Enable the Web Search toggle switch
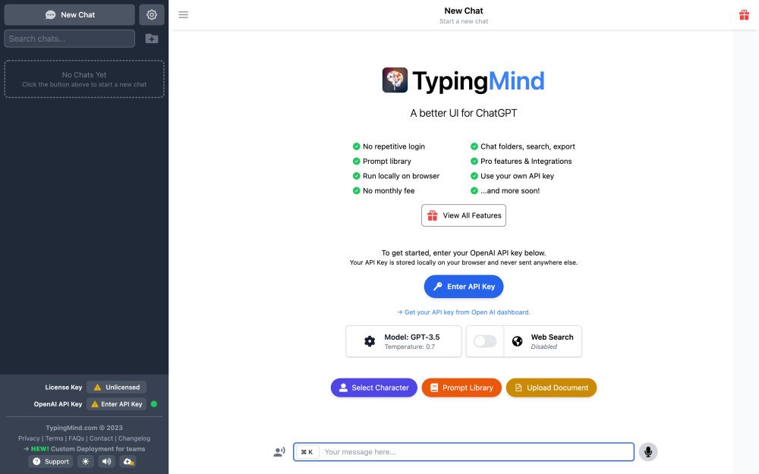This screenshot has width=759, height=474. tap(484, 341)
